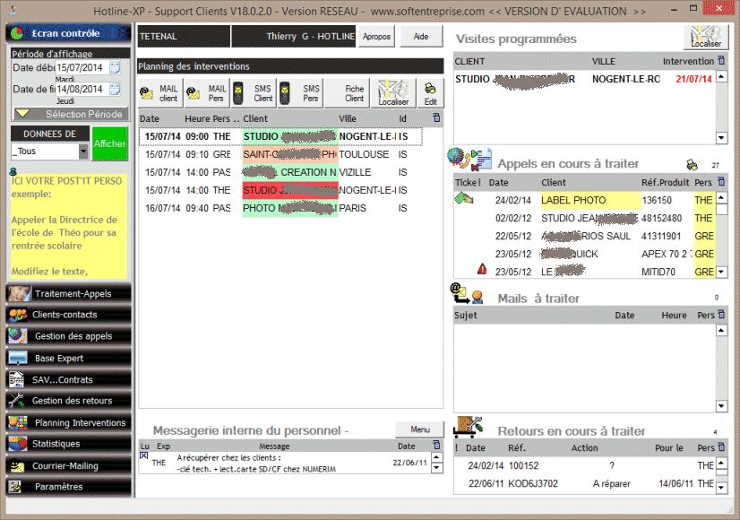The image size is (740, 520).
Task: Go to Planning Interventions in sidebar
Action: click(68, 423)
